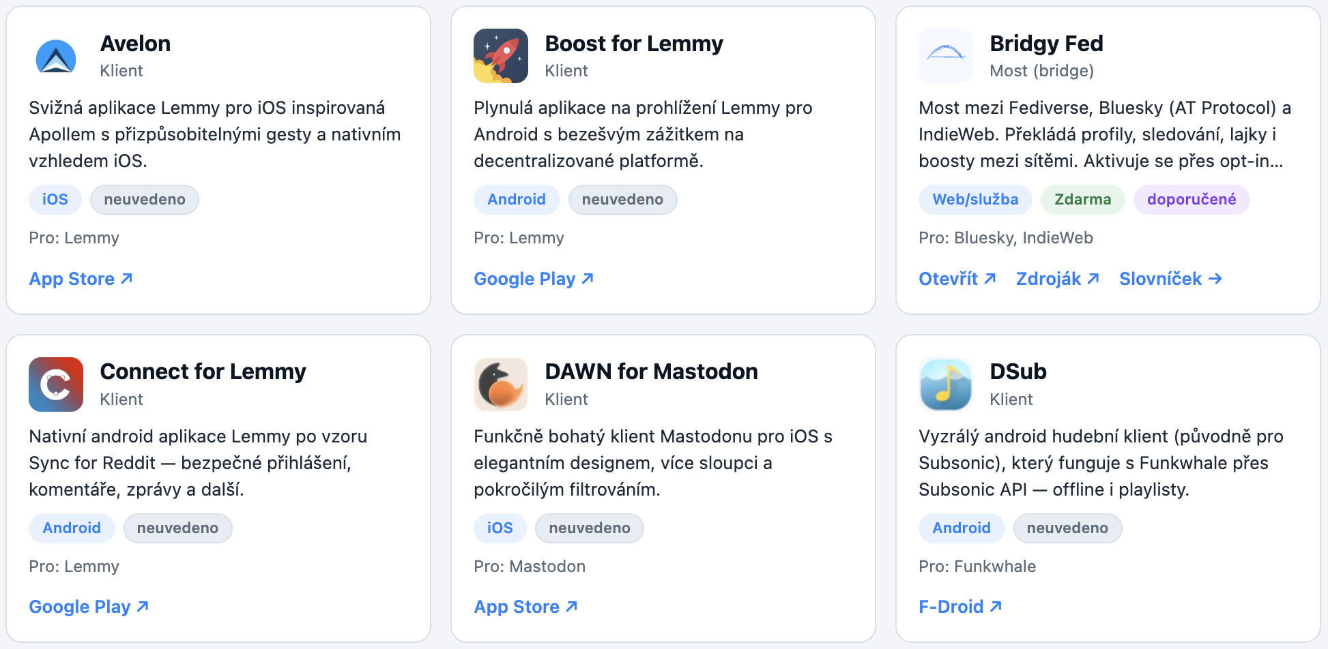Click the DSub music note icon
Viewport: 1328px width, 649px height.
[946, 384]
